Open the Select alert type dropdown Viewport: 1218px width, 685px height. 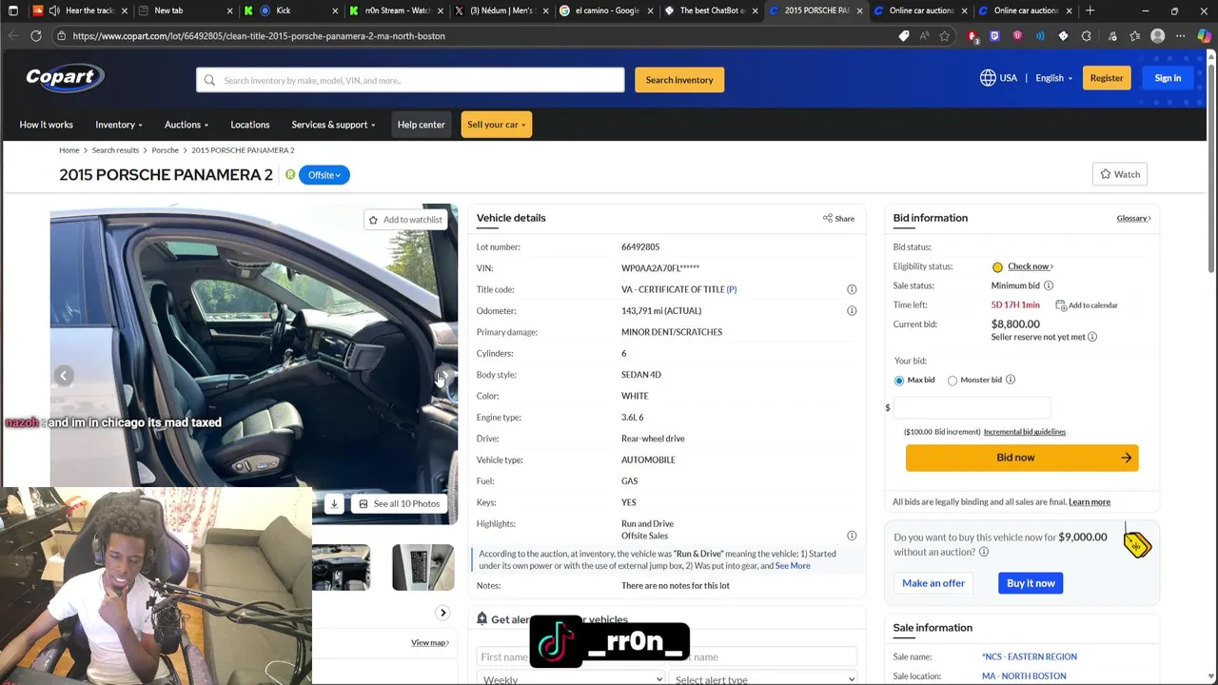(765, 678)
